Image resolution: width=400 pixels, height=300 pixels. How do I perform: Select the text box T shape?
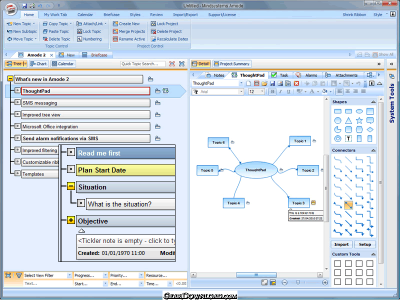point(348,138)
